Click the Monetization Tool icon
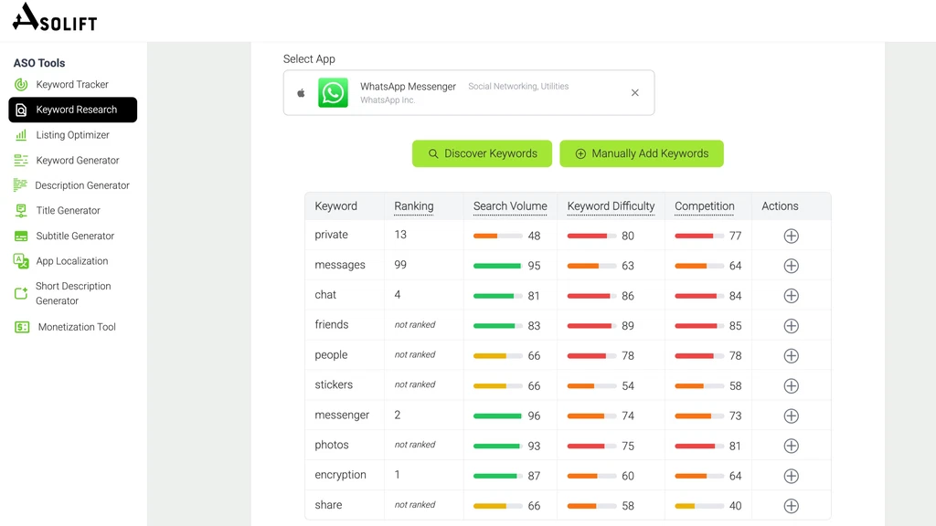Viewport: 936px width, 526px height. point(22,327)
